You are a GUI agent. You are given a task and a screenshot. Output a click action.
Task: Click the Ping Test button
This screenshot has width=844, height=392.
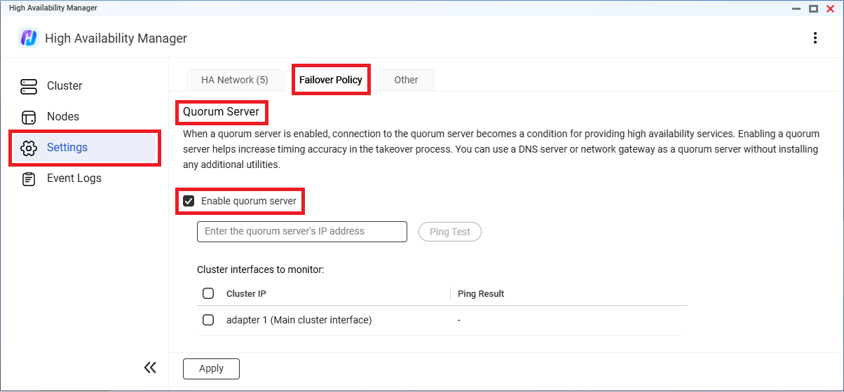click(x=450, y=232)
